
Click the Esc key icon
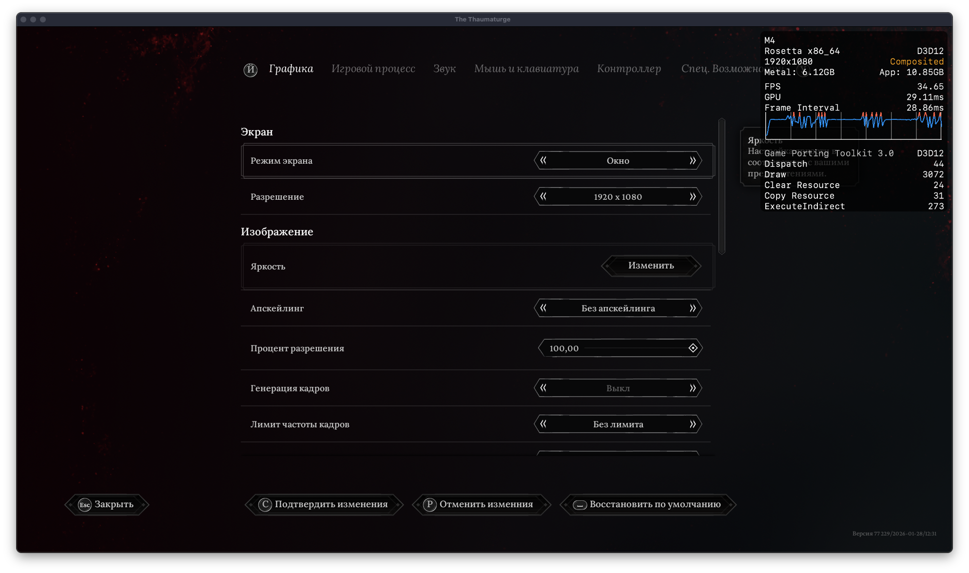tap(85, 505)
